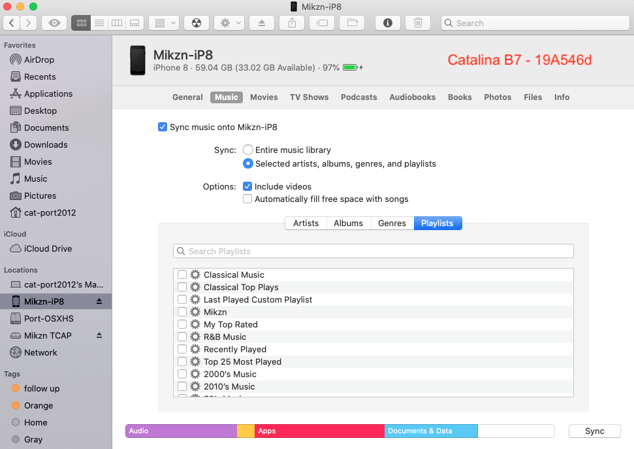The height and width of the screenshot is (449, 634).
Task: Go back with the toolbar back arrow
Action: coord(12,23)
